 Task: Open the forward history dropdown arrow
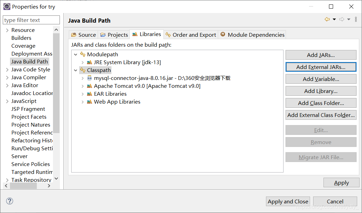pos(349,19)
